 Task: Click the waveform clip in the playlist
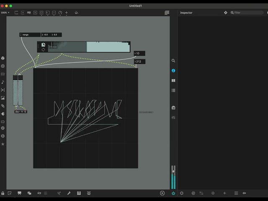coord(89,47)
